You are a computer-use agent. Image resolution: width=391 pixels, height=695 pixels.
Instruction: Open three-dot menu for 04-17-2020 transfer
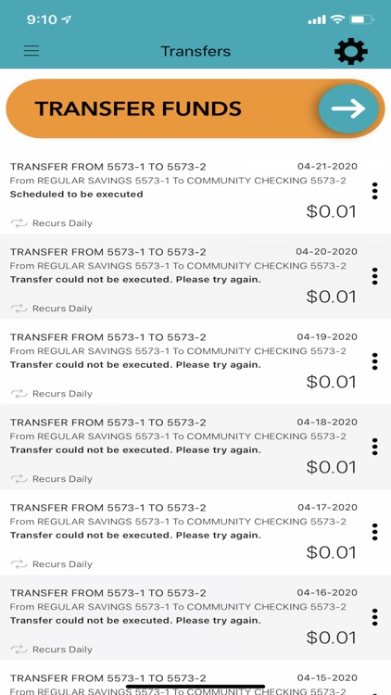[375, 532]
